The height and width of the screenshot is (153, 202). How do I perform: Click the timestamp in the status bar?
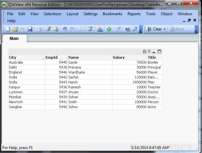coord(150,148)
